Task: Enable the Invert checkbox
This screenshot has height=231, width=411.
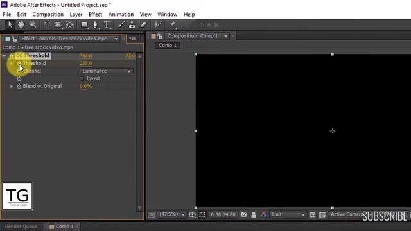Action: pos(82,78)
